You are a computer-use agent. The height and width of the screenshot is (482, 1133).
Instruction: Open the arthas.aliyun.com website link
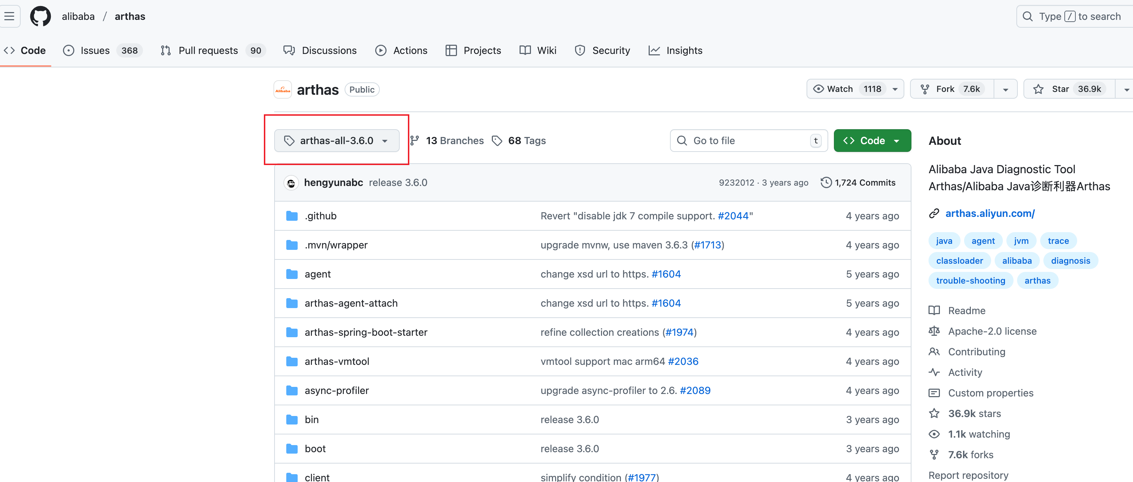pyautogui.click(x=990, y=213)
